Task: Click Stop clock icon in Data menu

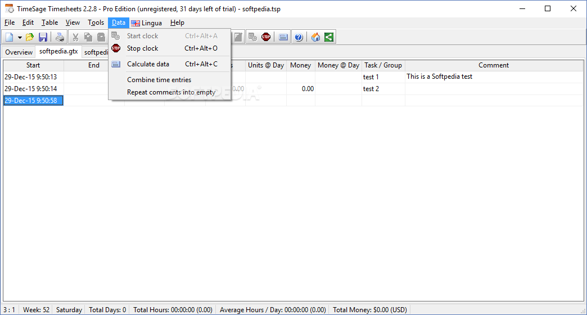Action: point(116,48)
